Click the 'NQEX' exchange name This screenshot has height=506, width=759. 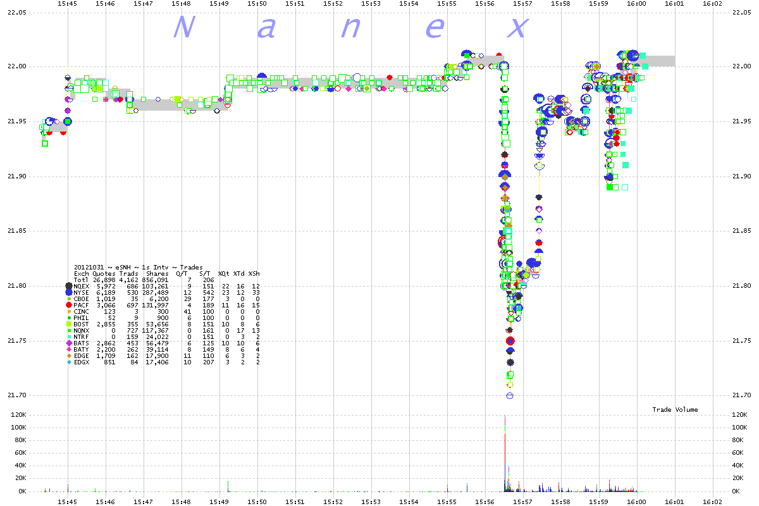pyautogui.click(x=82, y=286)
